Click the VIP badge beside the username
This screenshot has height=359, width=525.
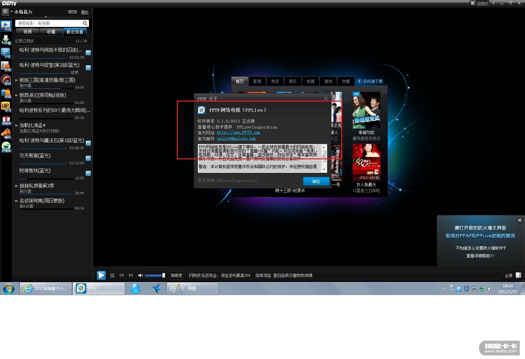pyautogui.click(x=73, y=12)
